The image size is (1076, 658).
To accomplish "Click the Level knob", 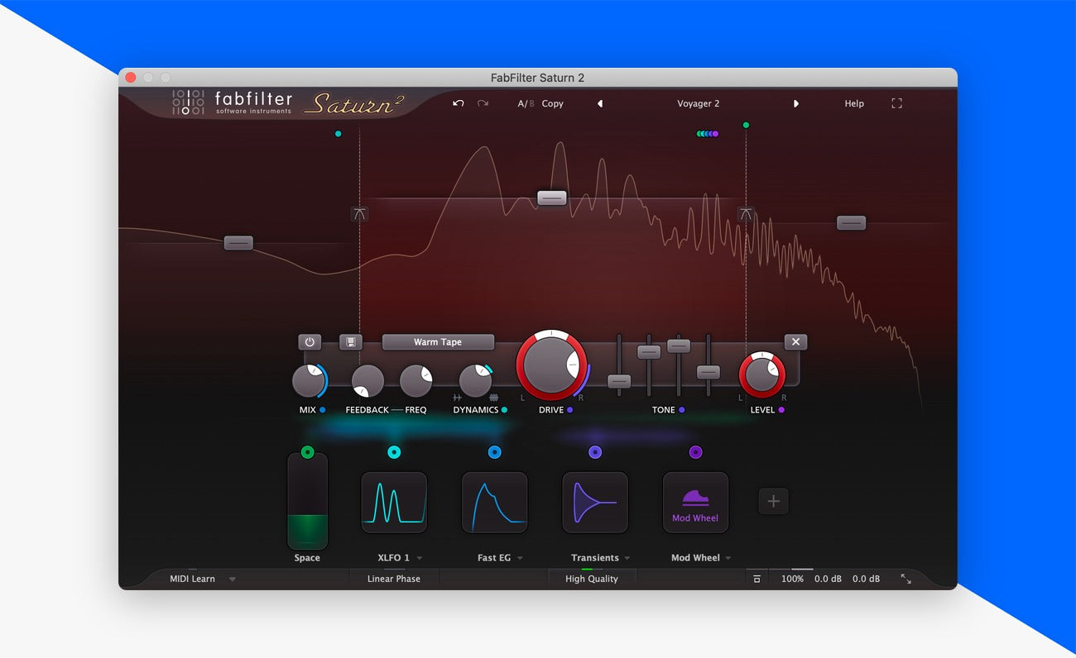I will click(762, 374).
